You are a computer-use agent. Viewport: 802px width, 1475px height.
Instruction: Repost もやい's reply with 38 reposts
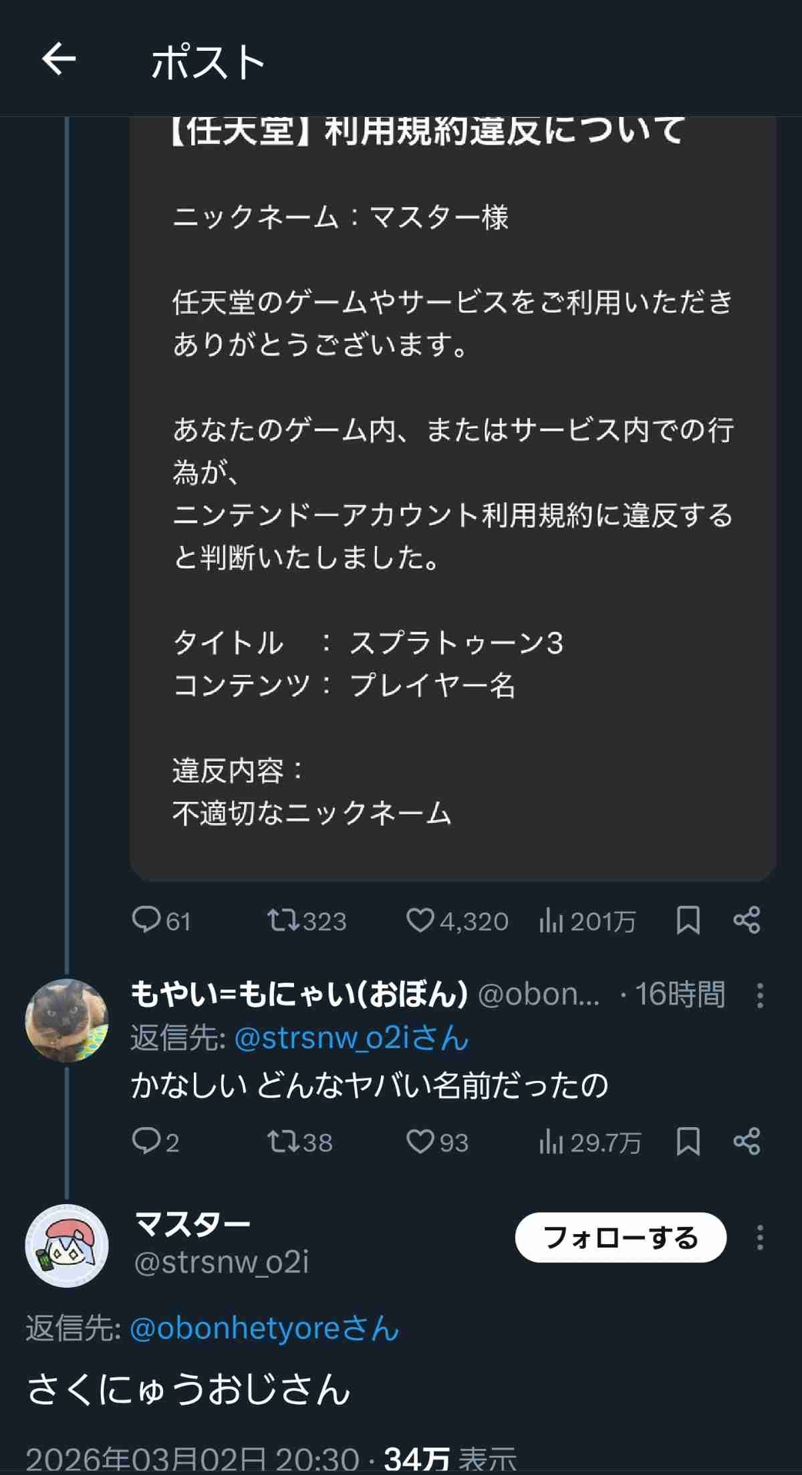(x=278, y=1141)
